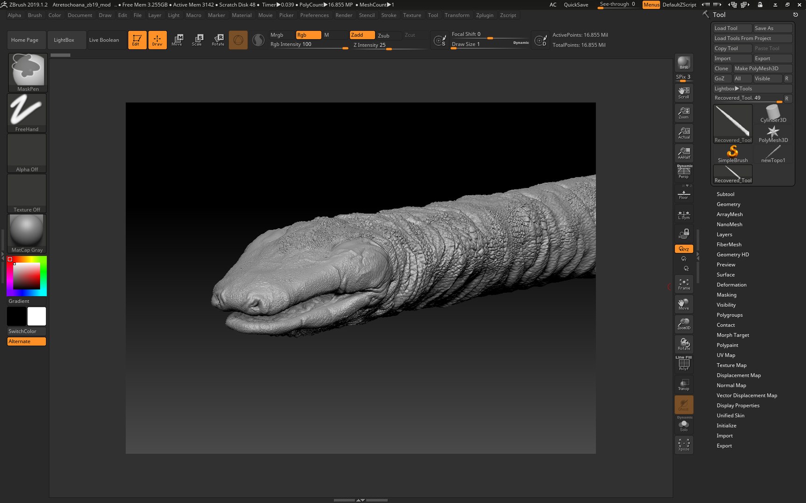Click the Load Tool button

732,28
